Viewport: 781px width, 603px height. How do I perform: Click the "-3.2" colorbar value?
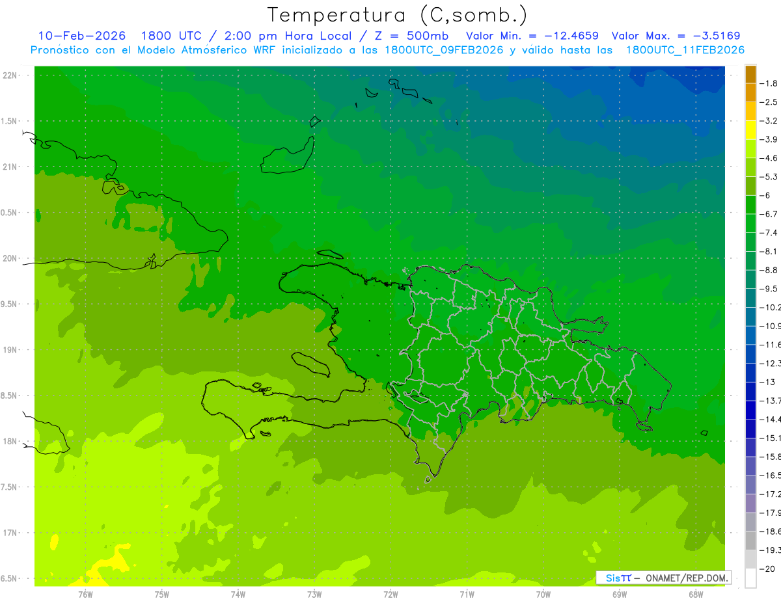coord(769,121)
